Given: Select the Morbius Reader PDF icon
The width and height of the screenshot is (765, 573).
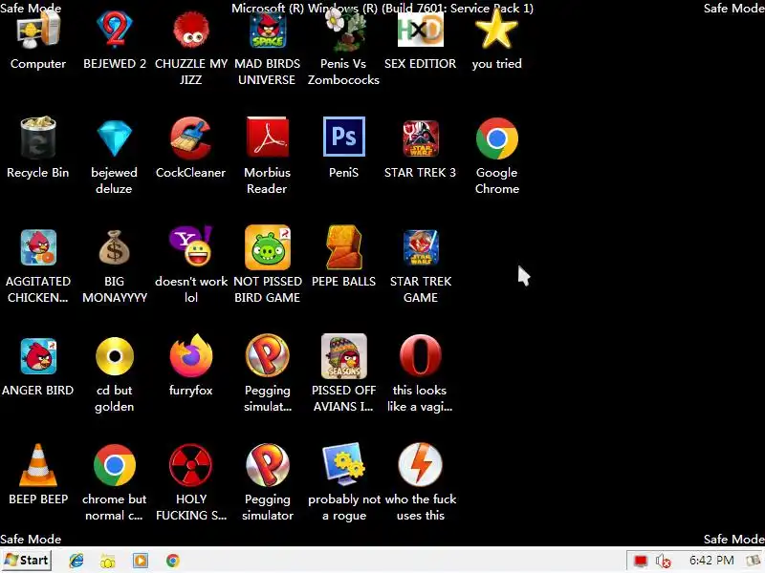Looking at the screenshot, I should pyautogui.click(x=268, y=138).
